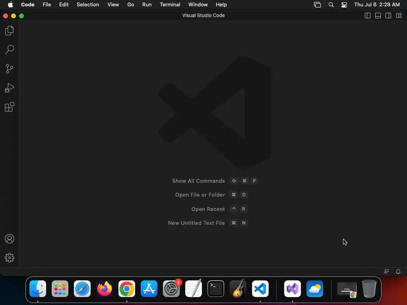Open TextEdit from the Dock
407x305 pixels.
[194, 289]
